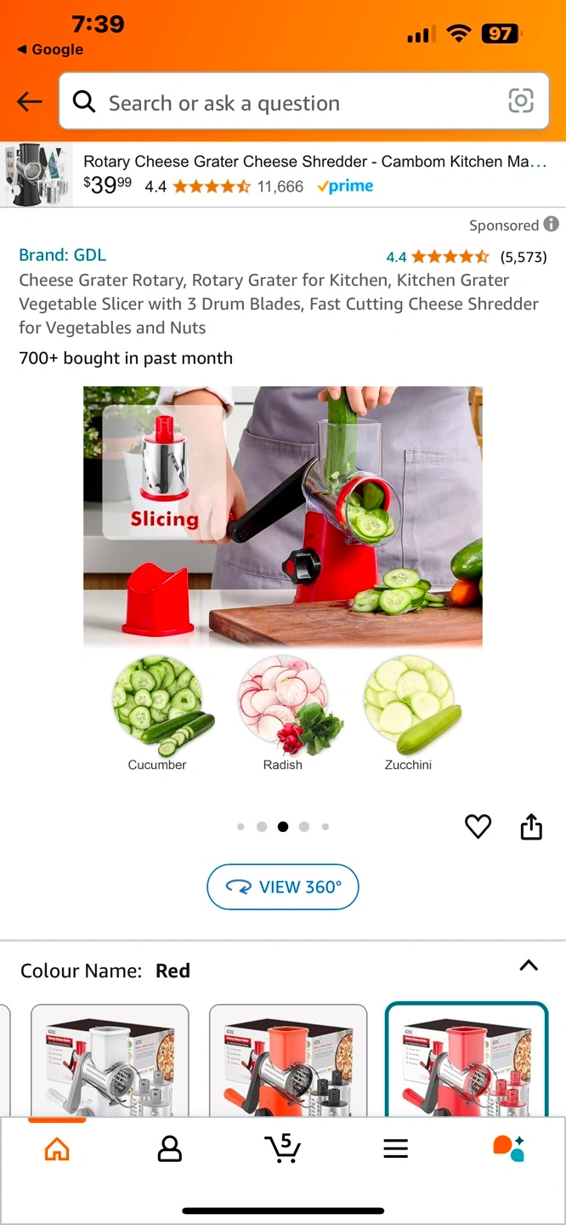Viewport: 566px width, 1225px height.
Task: Add item to wishlist heart icon
Action: pyautogui.click(x=478, y=826)
